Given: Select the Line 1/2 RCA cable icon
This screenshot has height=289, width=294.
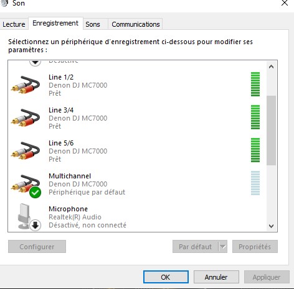Looking at the screenshot, I should [x=26, y=85].
